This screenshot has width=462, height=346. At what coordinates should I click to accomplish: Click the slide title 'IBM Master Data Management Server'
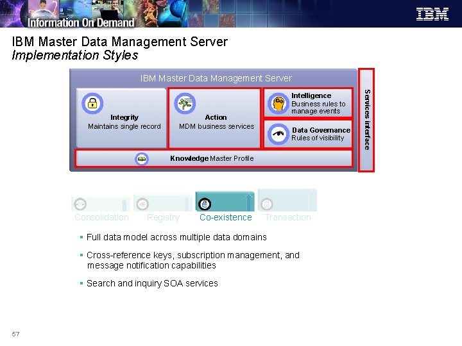(x=119, y=42)
